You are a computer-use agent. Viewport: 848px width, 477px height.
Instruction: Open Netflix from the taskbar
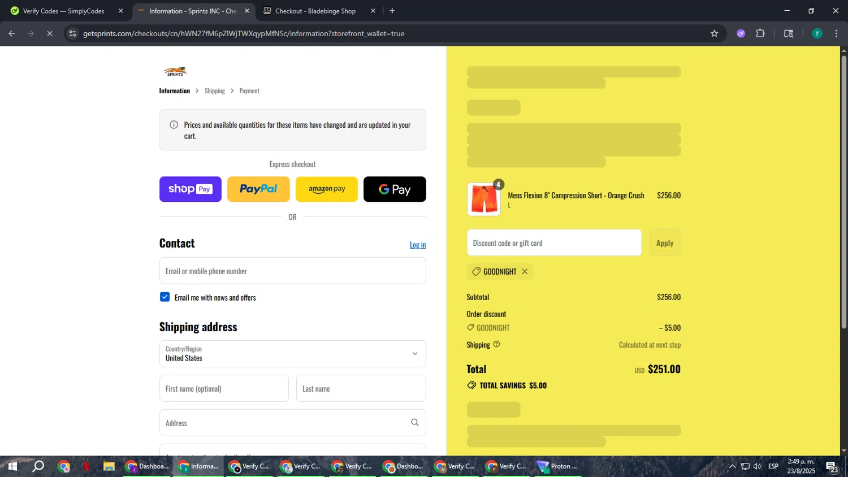[86, 466]
